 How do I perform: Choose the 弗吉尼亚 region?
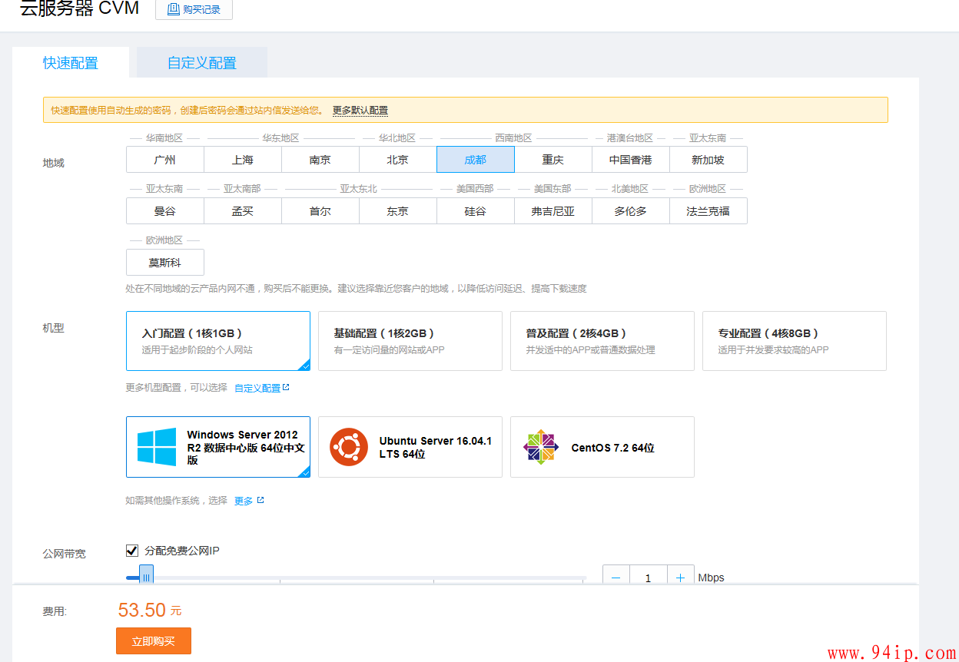(x=553, y=211)
